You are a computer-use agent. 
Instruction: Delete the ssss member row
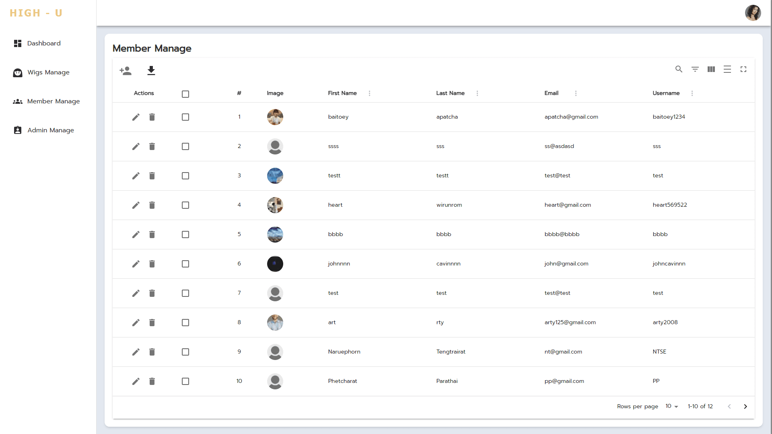pyautogui.click(x=152, y=146)
